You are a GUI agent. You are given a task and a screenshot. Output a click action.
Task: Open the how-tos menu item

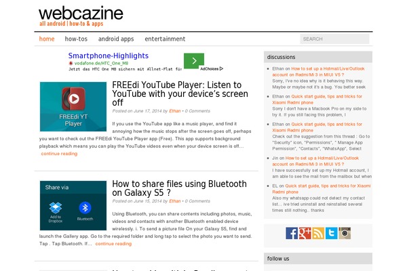point(76,39)
